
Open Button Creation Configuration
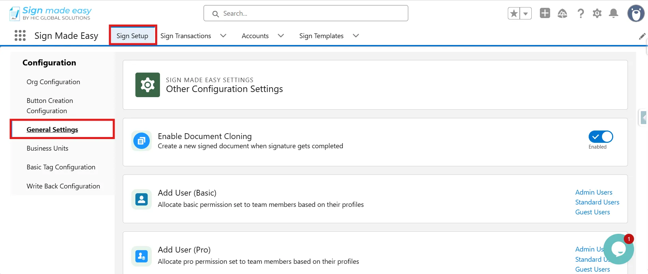pyautogui.click(x=50, y=106)
